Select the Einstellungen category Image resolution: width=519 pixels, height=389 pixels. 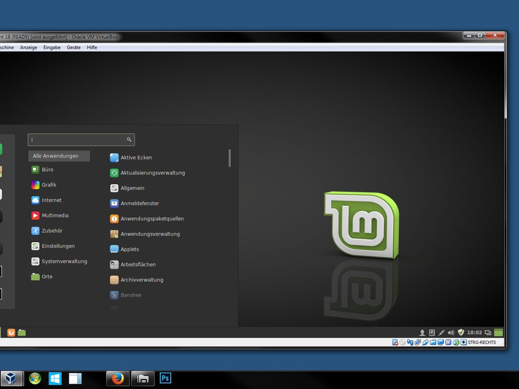point(53,246)
